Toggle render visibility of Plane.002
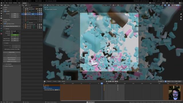183x103 pixels. click(x=41, y=28)
